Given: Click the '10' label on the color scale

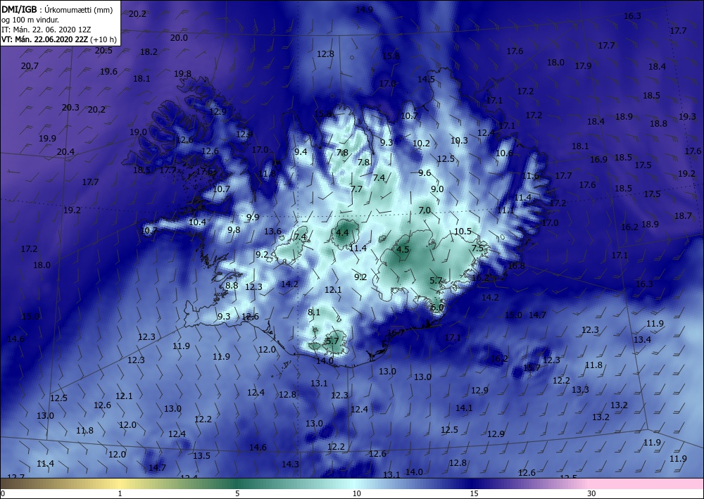Looking at the screenshot, I should click(x=356, y=493).
